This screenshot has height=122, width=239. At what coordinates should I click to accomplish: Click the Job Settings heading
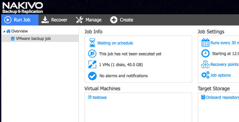(211, 32)
